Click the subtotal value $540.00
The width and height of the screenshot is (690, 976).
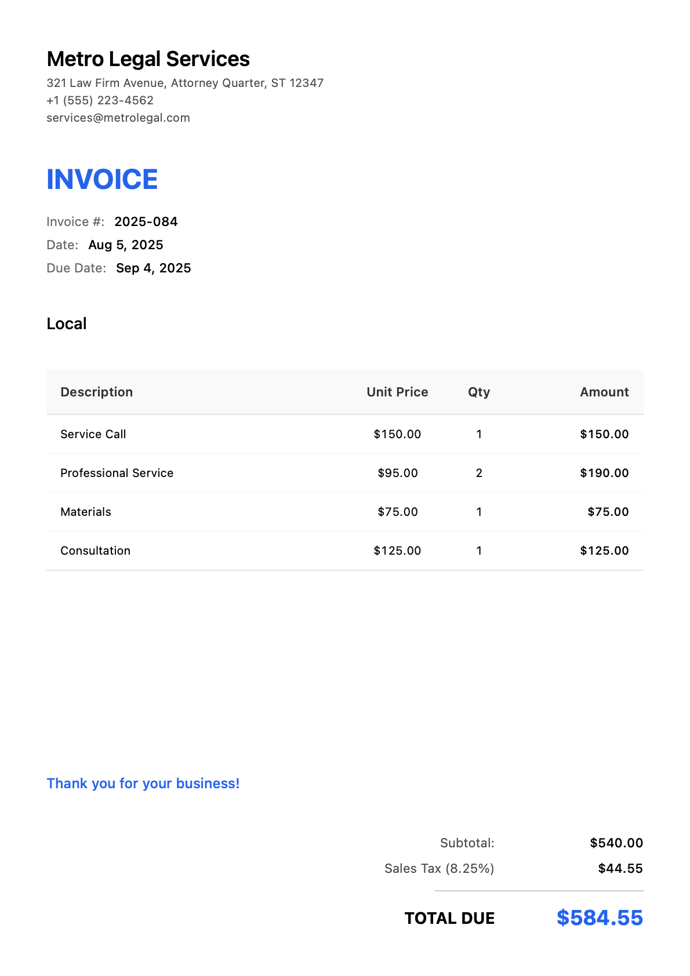pyautogui.click(x=616, y=843)
